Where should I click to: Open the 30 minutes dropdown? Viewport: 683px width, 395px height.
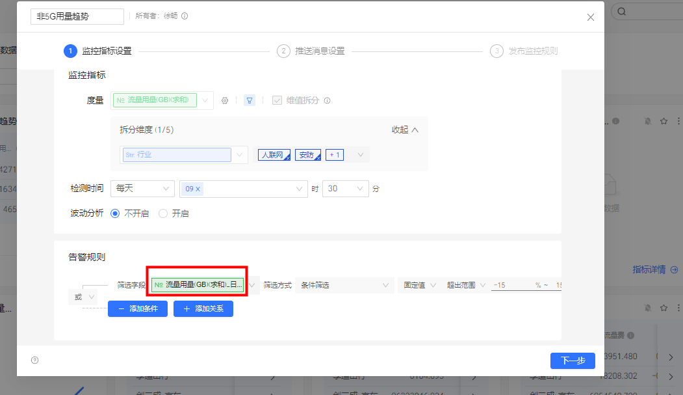point(345,189)
